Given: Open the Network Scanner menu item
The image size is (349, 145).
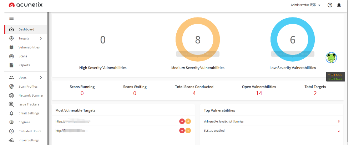Looking at the screenshot, I should 26,95.
